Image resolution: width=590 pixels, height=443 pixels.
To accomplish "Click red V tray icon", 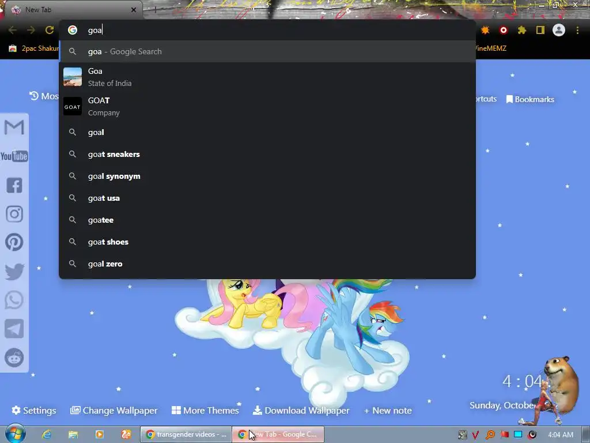I will [x=475, y=435].
